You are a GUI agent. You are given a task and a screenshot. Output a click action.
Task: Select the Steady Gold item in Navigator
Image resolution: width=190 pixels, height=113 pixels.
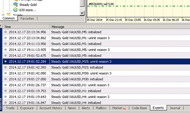pyautogui.click(x=28, y=5)
